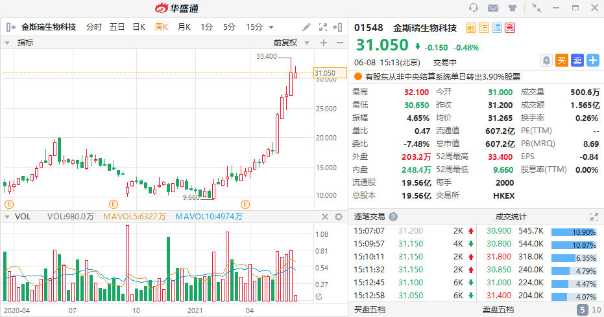The width and height of the screenshot is (604, 317).
Task: Open the 成交统计 trade statistics tab
Action: [x=511, y=217]
